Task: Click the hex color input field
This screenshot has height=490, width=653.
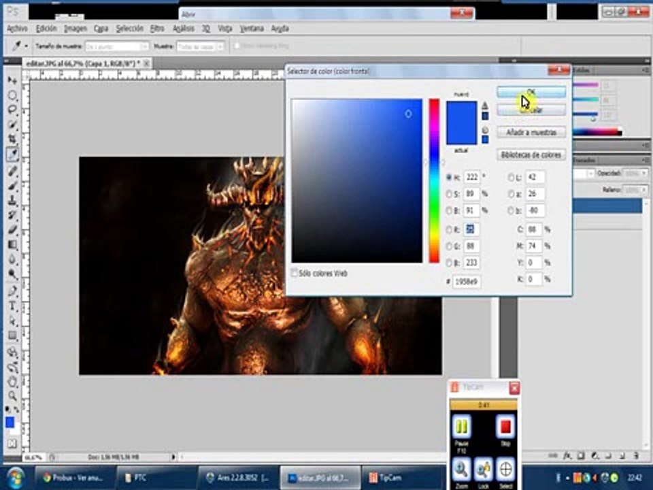Action: (x=466, y=282)
